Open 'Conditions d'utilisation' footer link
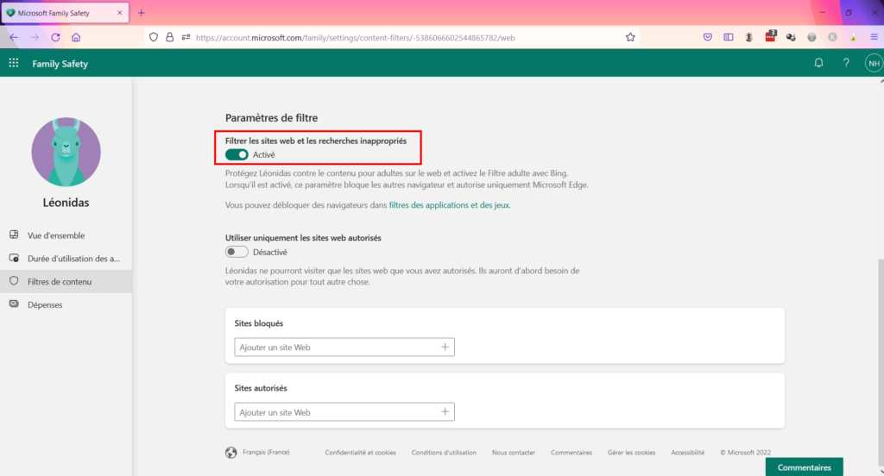 [444, 453]
